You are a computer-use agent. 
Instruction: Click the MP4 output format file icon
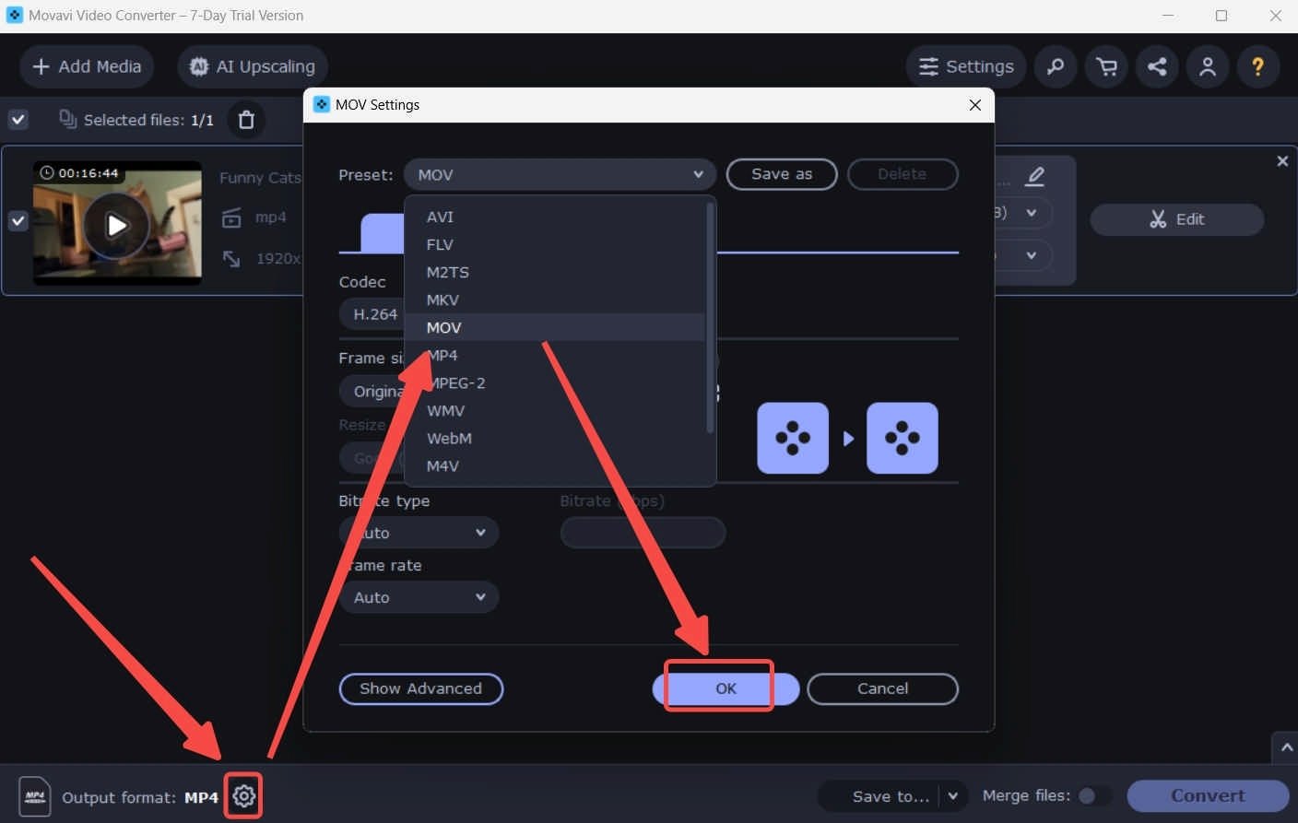34,796
